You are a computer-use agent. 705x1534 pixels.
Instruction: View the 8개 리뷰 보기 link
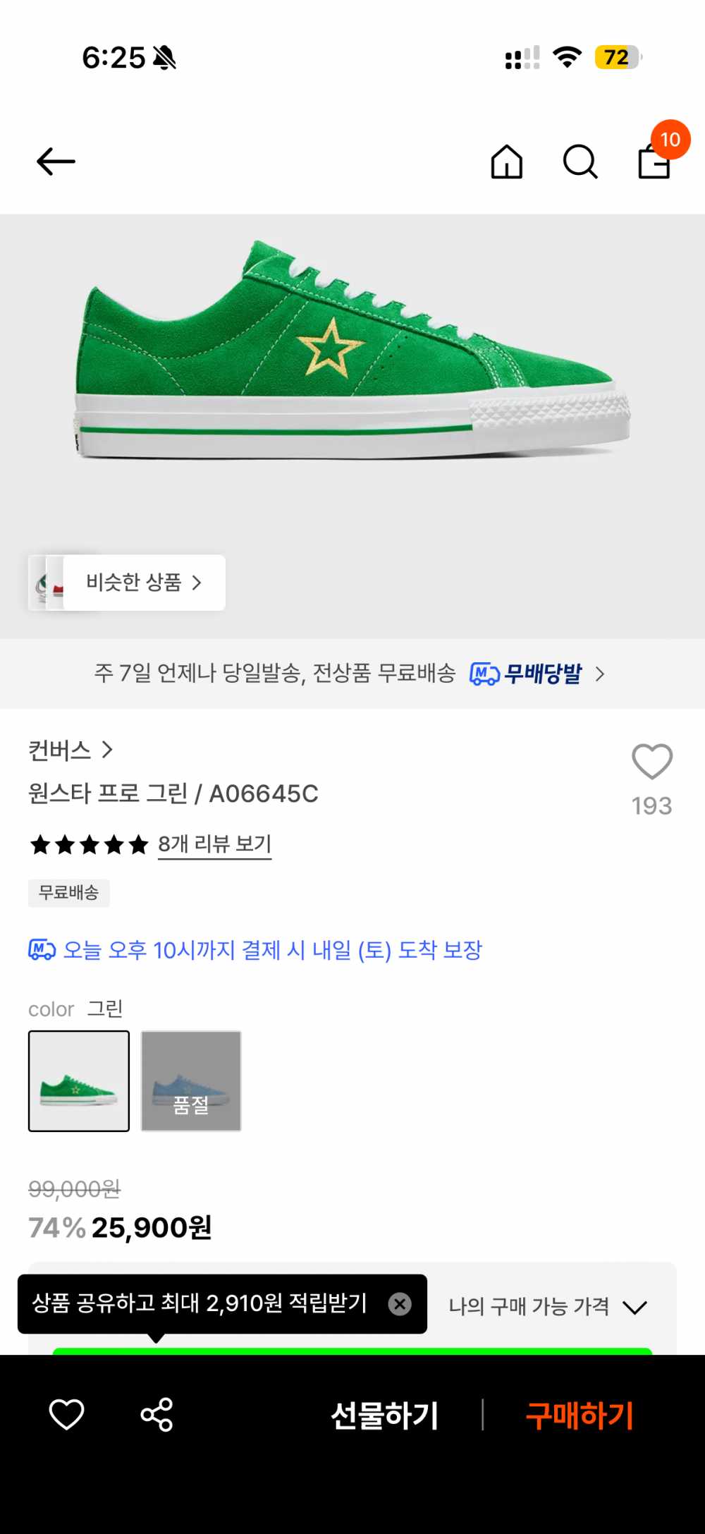pos(214,844)
